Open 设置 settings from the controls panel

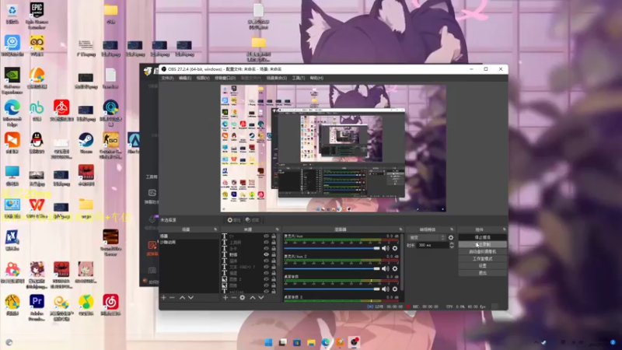click(482, 266)
